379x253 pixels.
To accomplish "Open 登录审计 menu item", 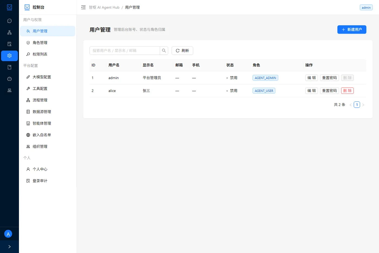I will click(48, 181).
